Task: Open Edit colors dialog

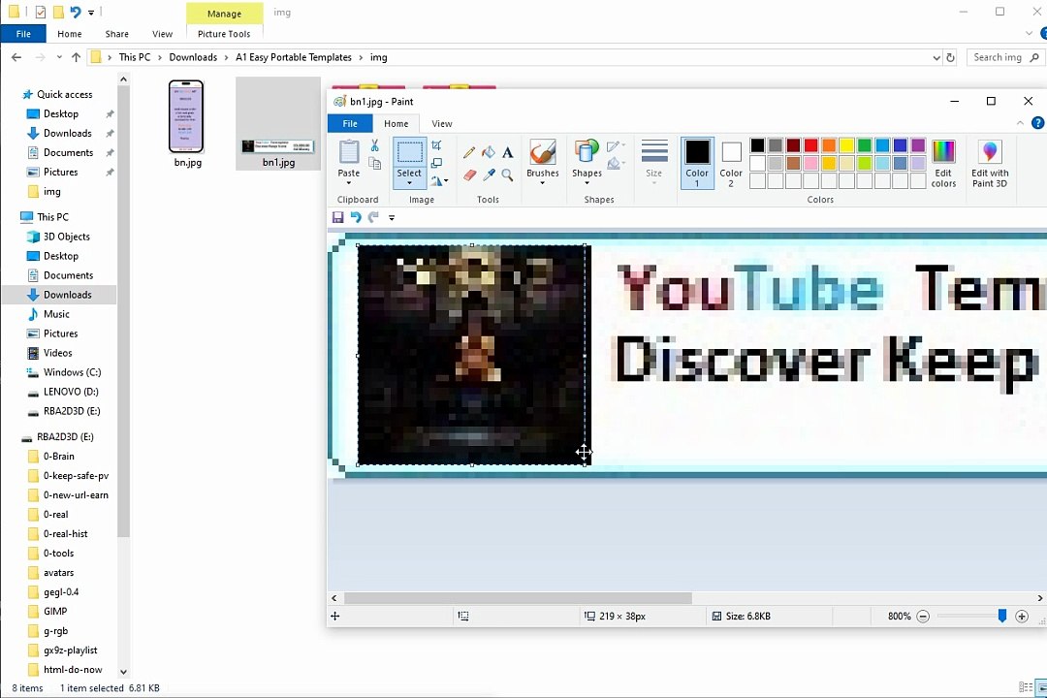Action: click(x=943, y=164)
